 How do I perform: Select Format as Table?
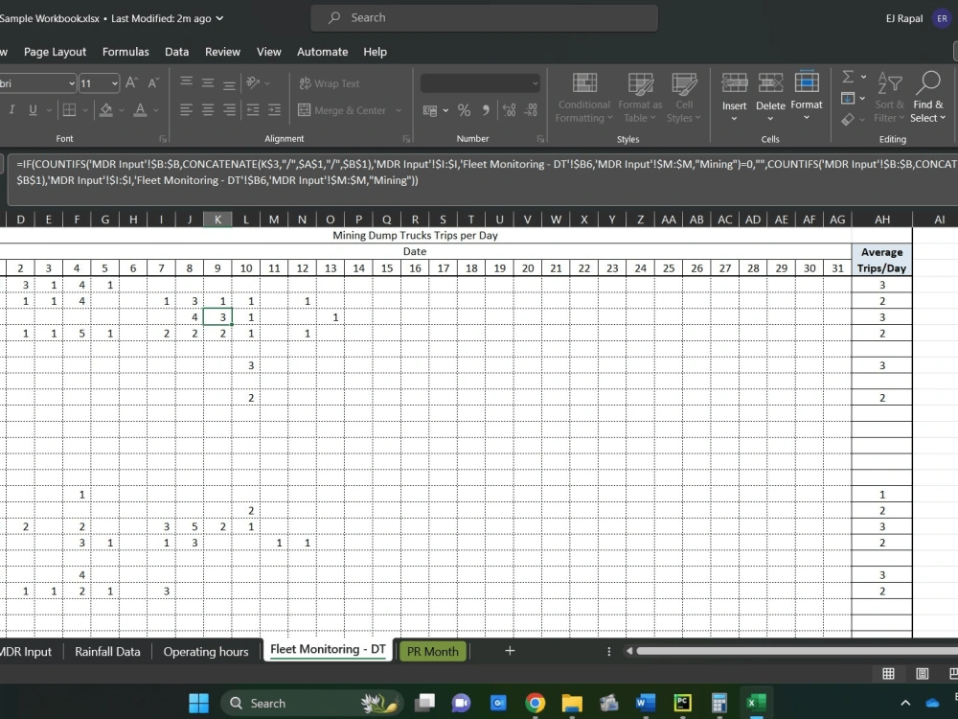[638, 96]
